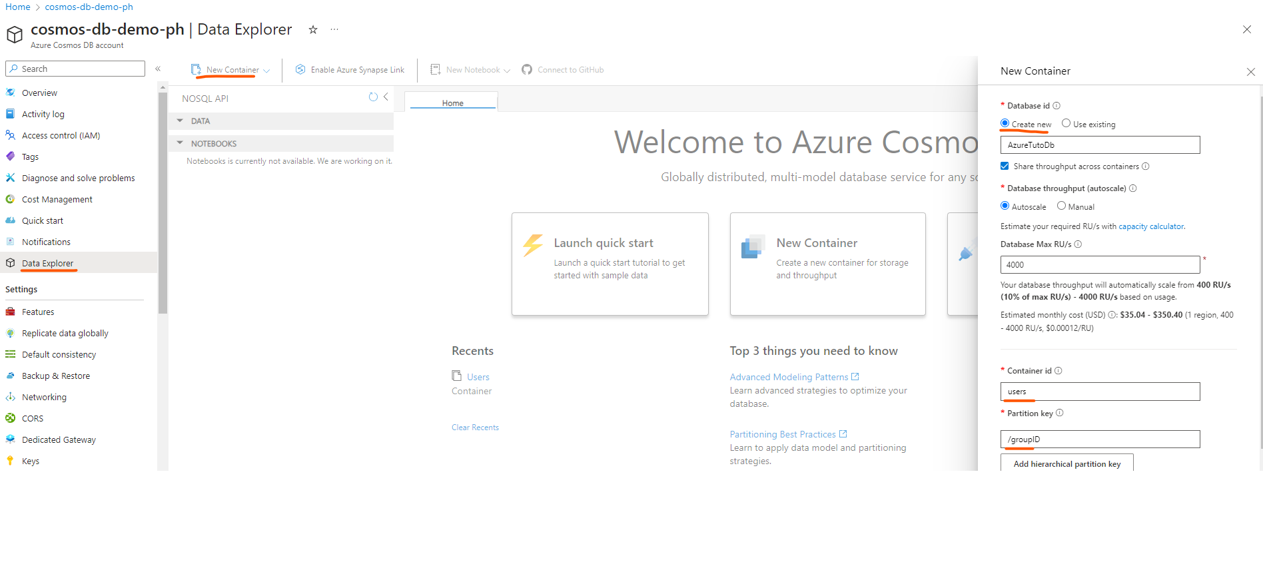Select the Create new database radio button
The height and width of the screenshot is (562, 1263).
click(x=1005, y=123)
